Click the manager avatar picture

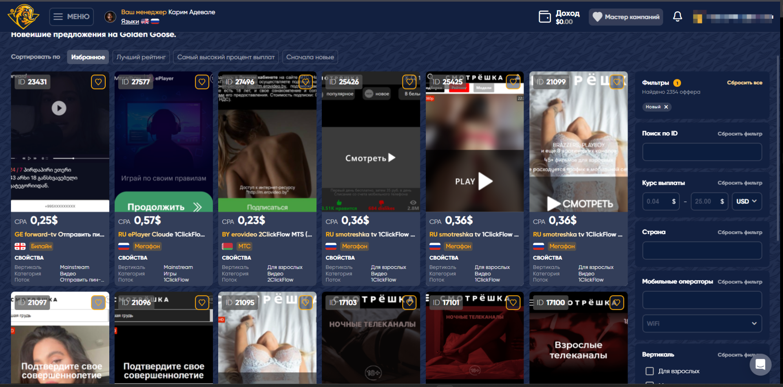[x=110, y=17]
